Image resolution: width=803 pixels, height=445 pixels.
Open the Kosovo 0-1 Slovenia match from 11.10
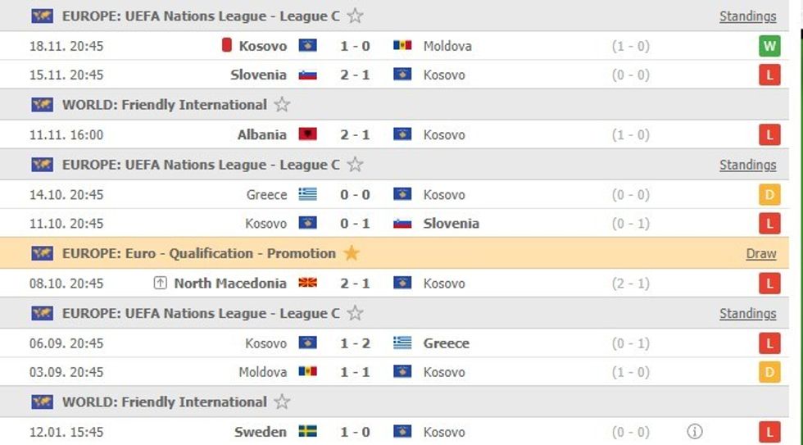pos(355,223)
